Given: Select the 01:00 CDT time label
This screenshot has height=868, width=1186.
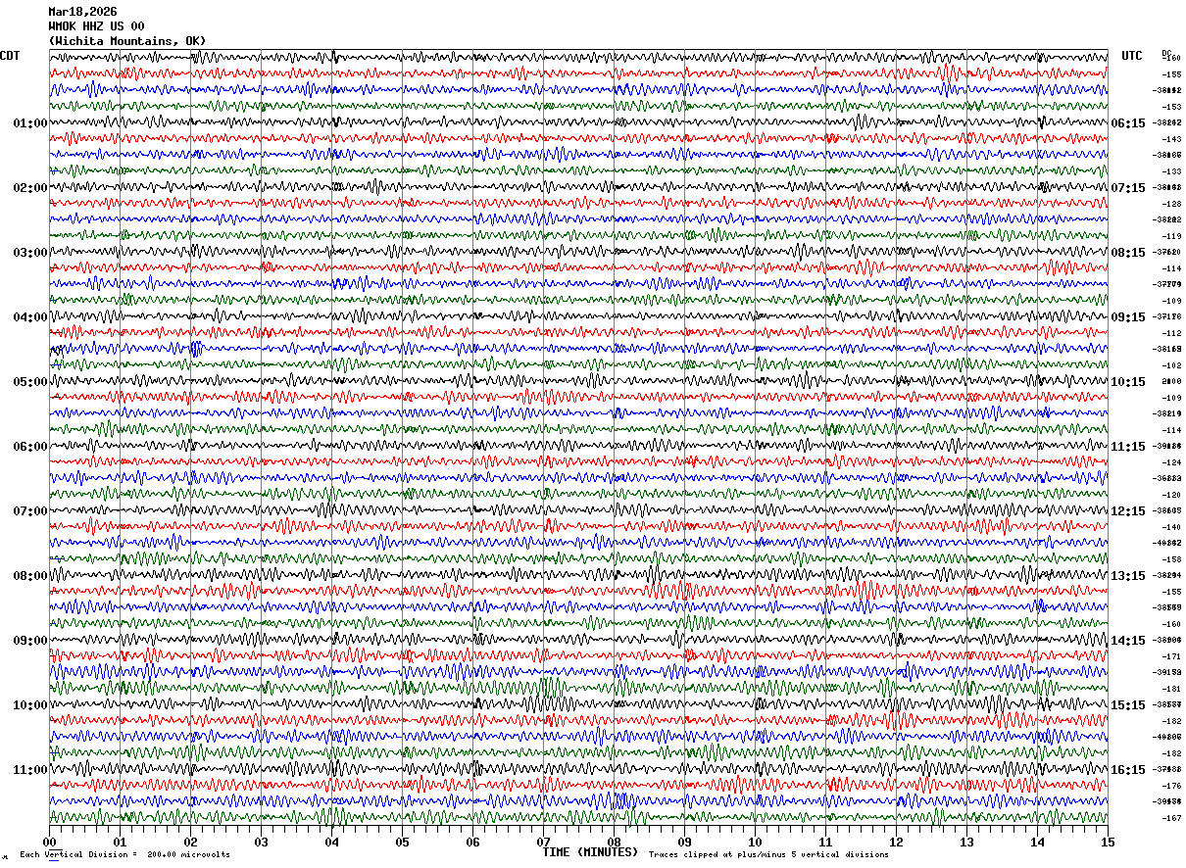Looking at the screenshot, I should click(30, 123).
